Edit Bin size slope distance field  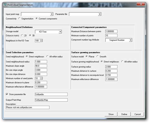pyautogui.click(x=41, y=74)
